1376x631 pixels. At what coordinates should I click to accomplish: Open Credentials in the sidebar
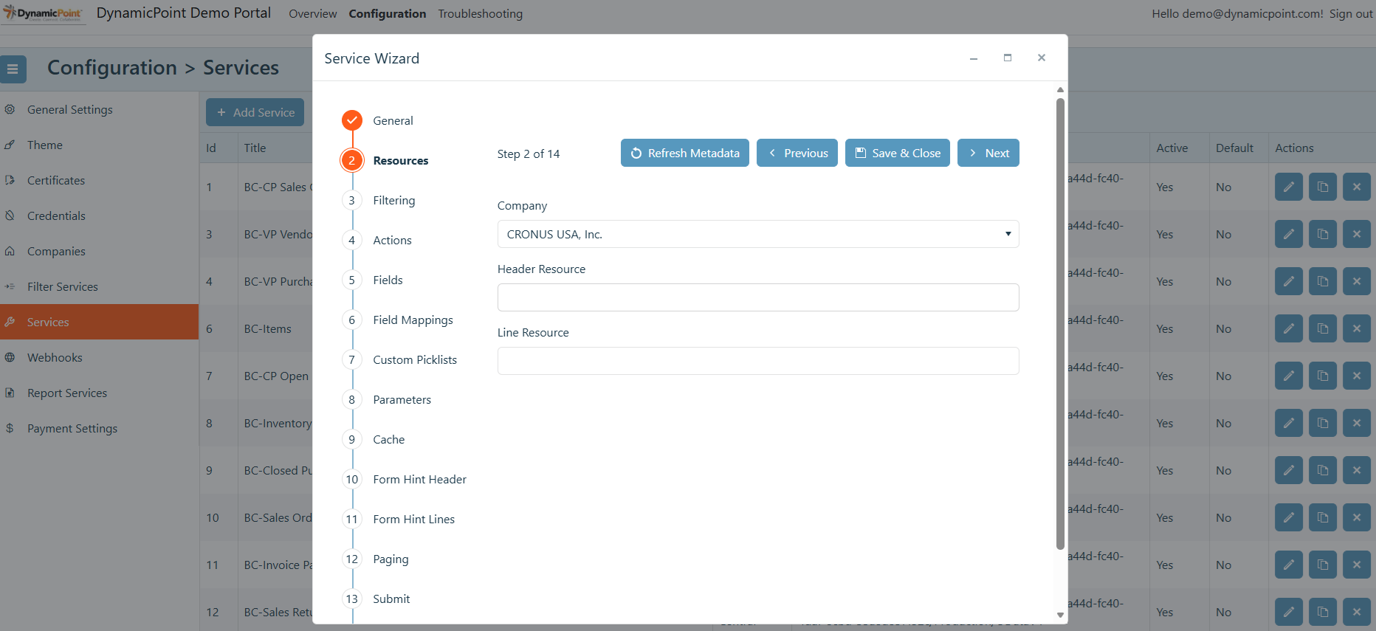point(56,215)
